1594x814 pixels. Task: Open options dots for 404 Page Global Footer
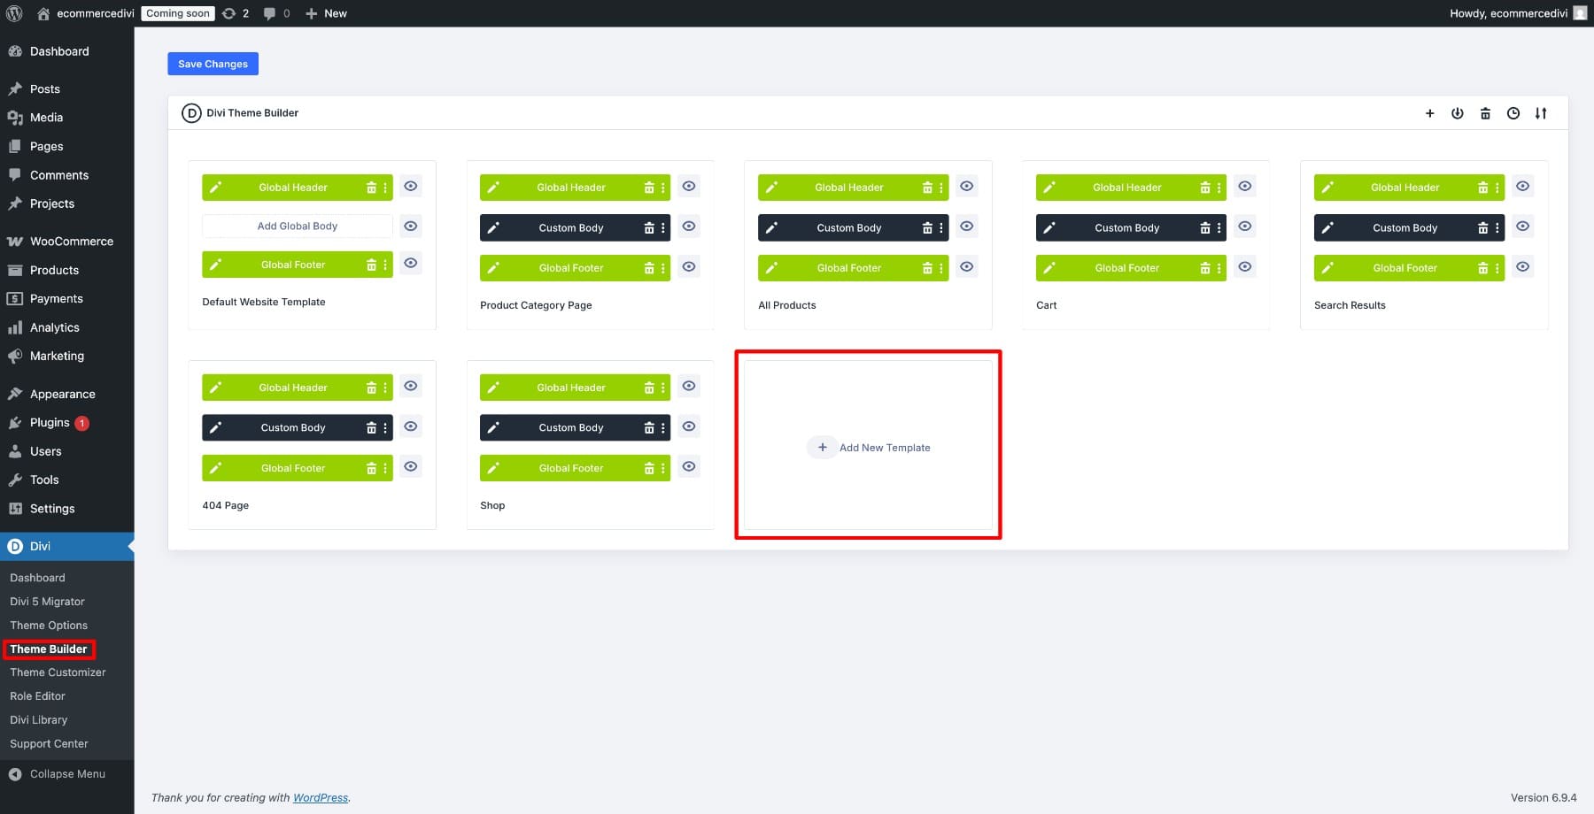[385, 468]
